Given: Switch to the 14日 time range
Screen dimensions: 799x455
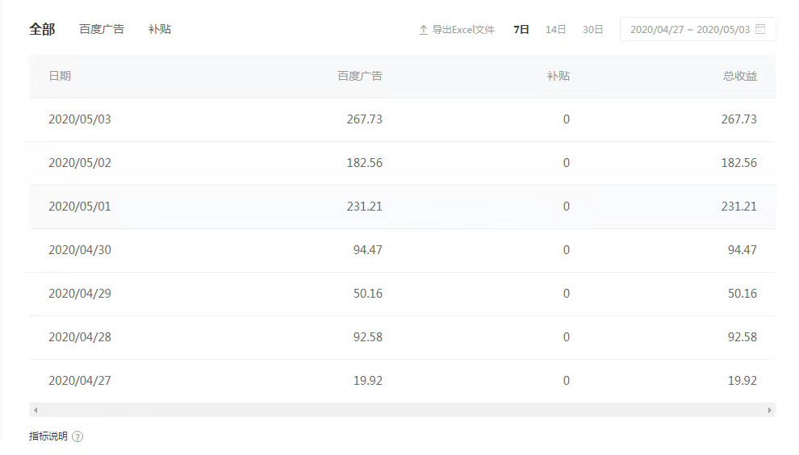Looking at the screenshot, I should 555,30.
